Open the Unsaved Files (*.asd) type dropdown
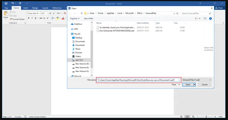The image size is (228, 120). [197, 80]
